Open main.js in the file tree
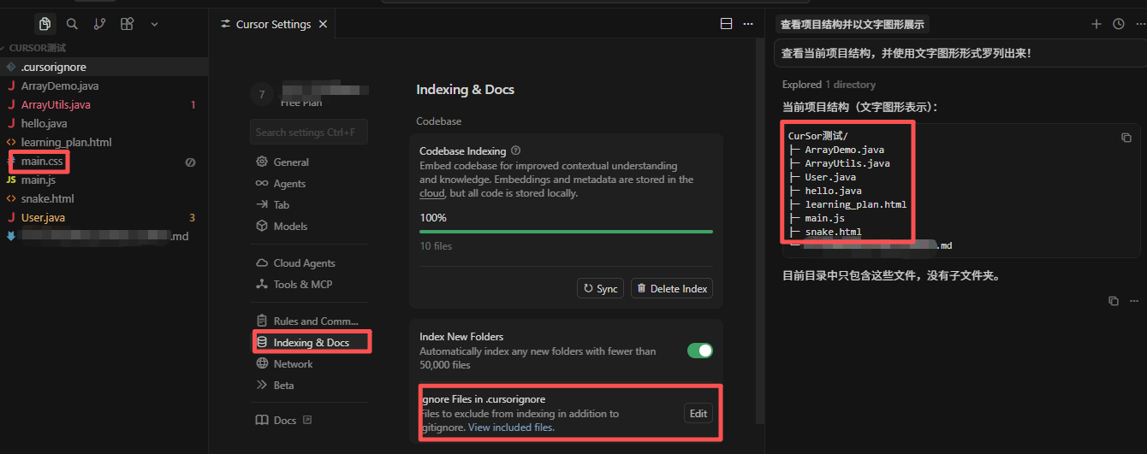This screenshot has height=454, width=1147. coord(104,180)
